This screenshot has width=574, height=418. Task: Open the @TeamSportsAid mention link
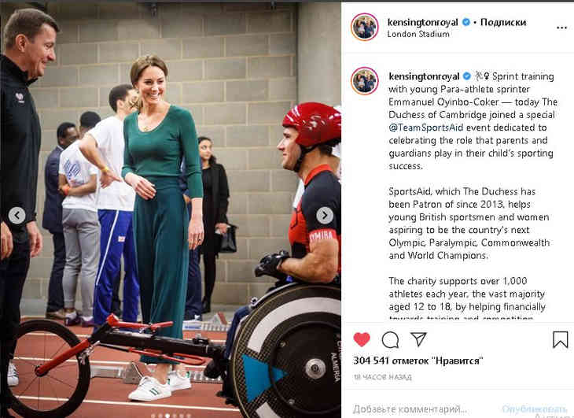coord(425,128)
